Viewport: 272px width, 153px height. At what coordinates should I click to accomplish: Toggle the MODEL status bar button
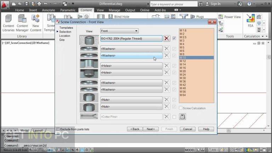[x=190, y=150]
